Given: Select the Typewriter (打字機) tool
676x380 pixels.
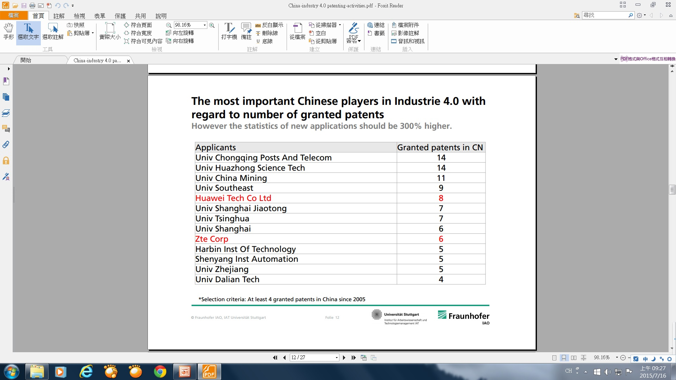Looking at the screenshot, I should (x=229, y=31).
